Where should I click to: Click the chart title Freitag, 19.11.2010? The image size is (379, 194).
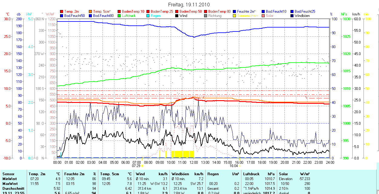point(189,5)
